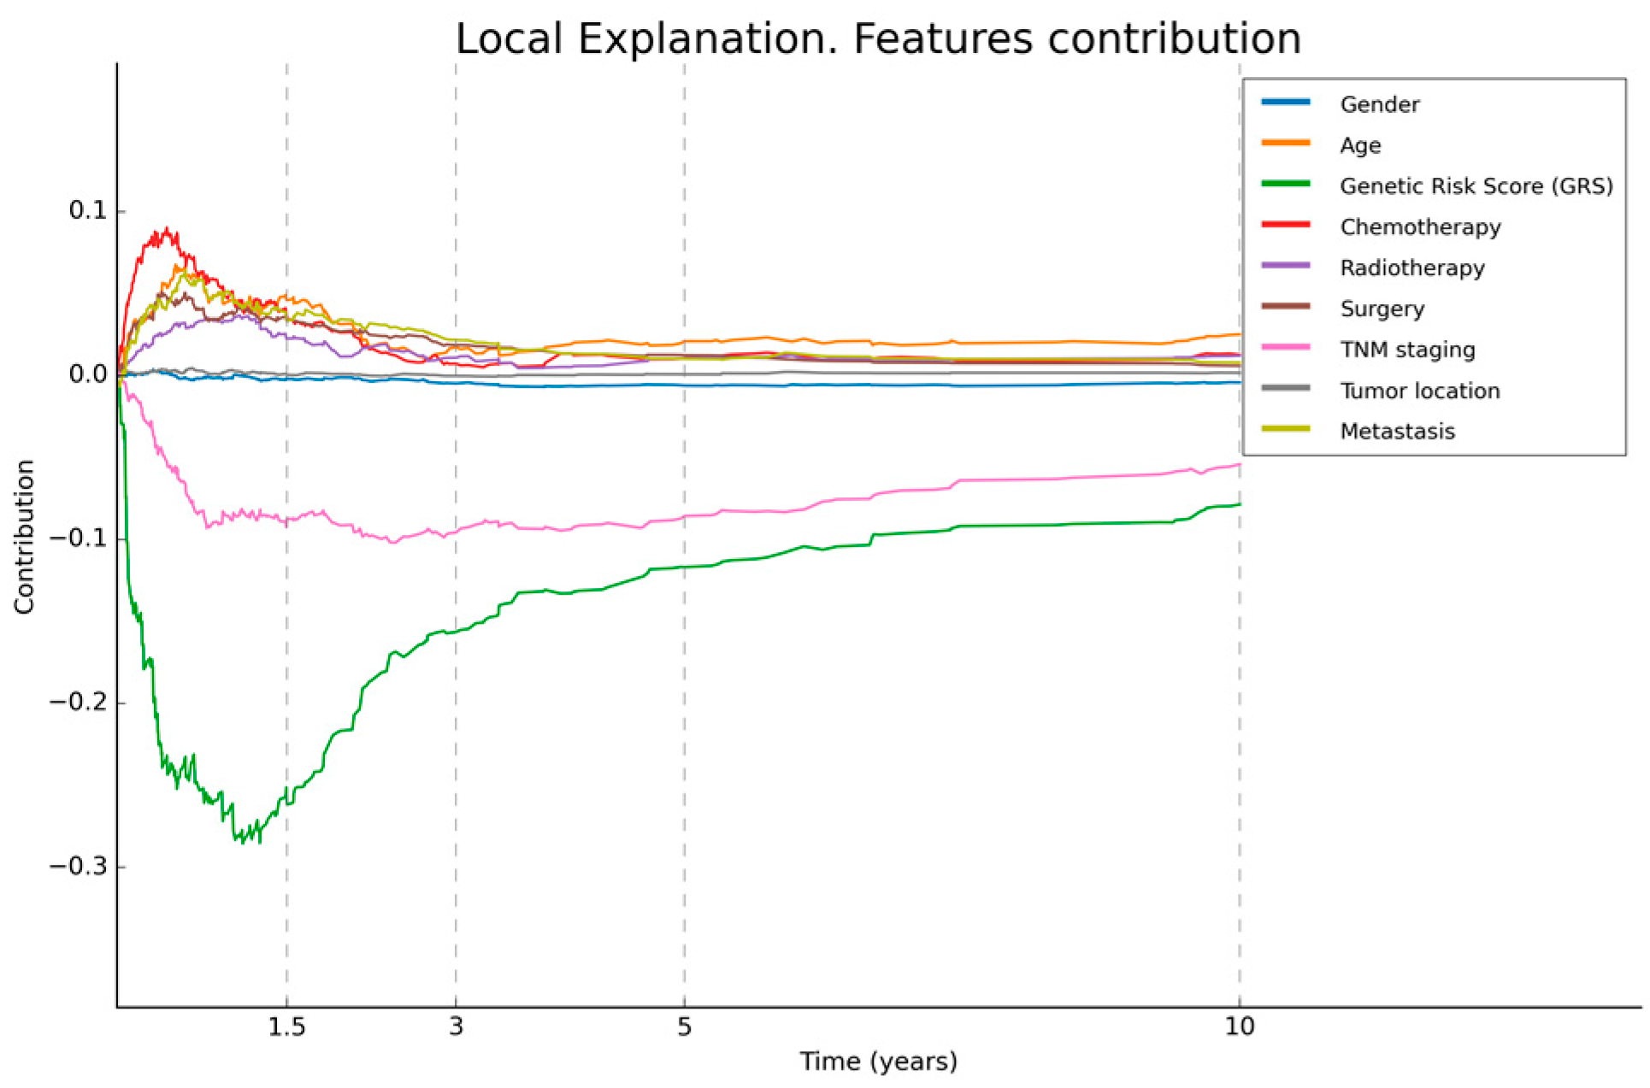Click the 5 years x-axis tick label
This screenshot has height=1088, width=1650.
[684, 1026]
